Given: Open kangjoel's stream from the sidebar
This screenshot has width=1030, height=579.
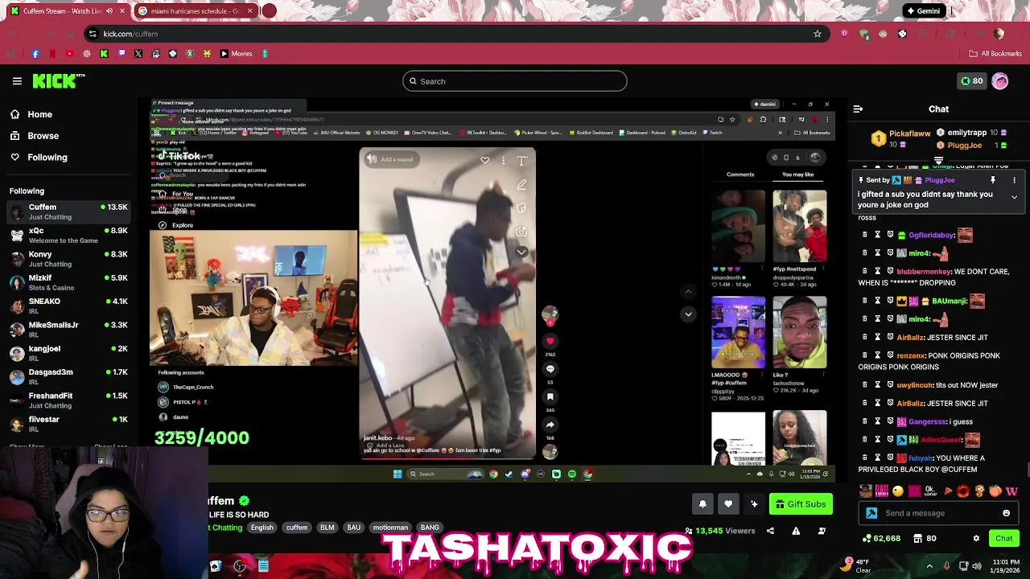Looking at the screenshot, I should 68,353.
